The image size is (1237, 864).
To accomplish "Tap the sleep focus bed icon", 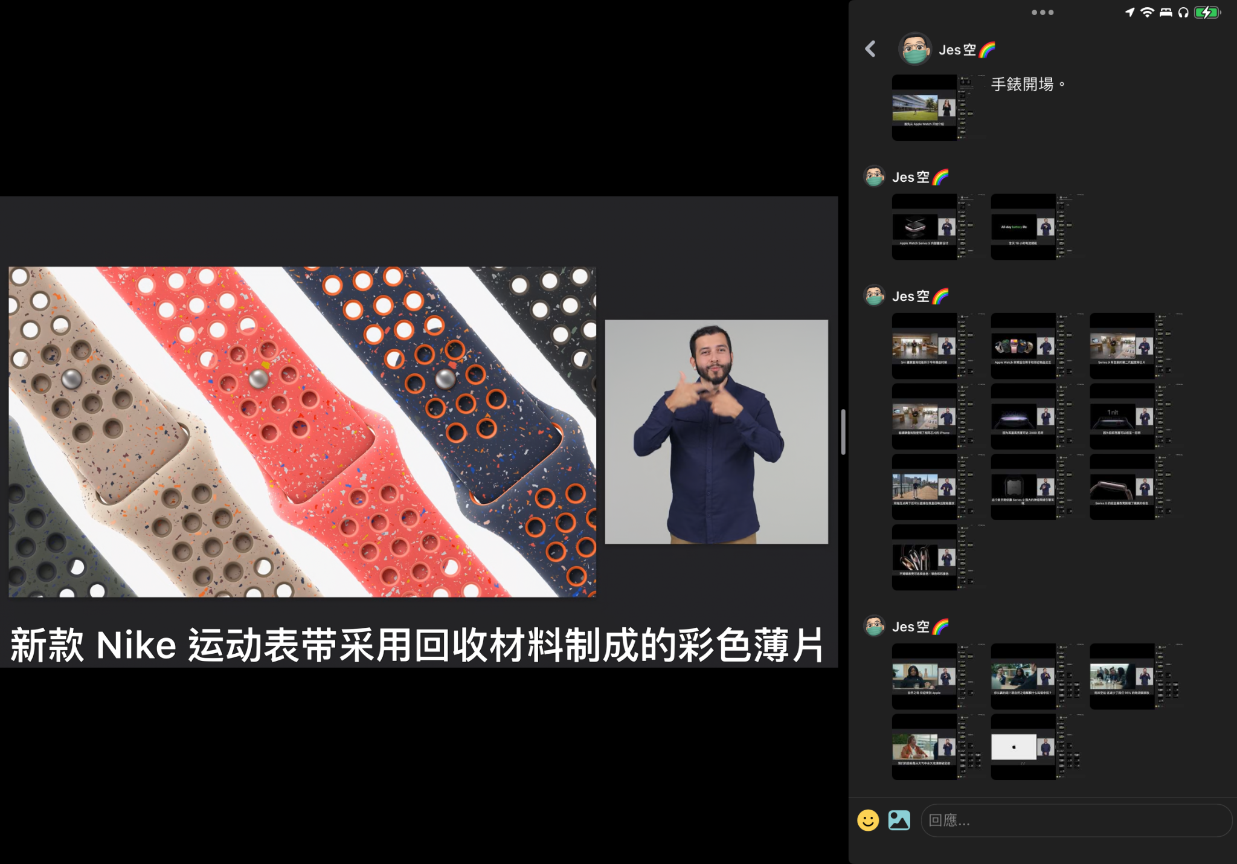I will [1166, 12].
